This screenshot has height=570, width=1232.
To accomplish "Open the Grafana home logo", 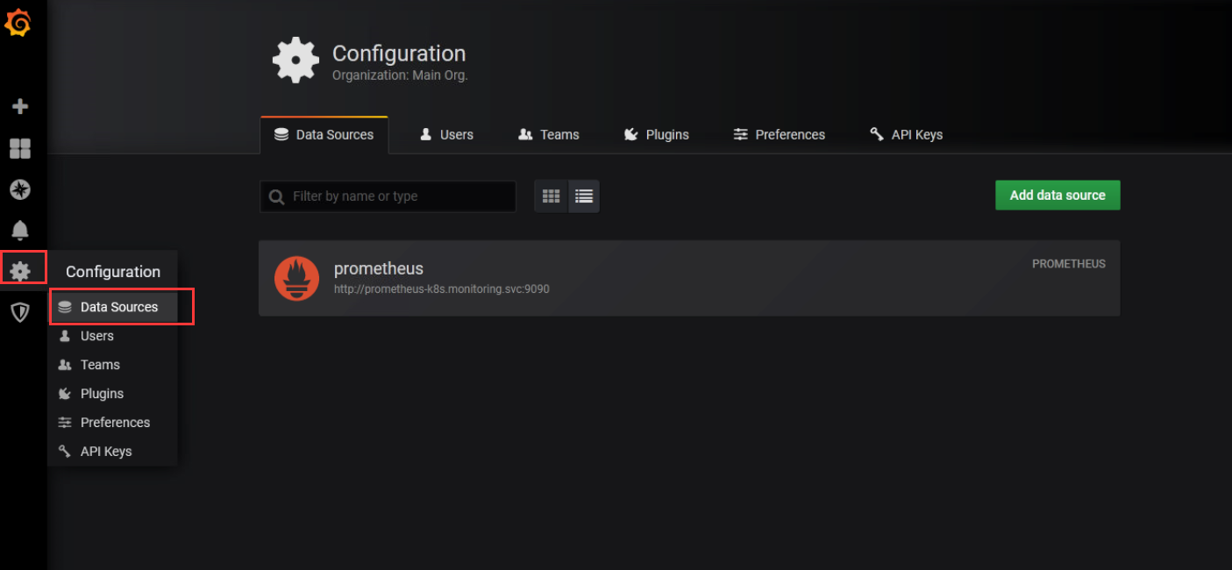I will point(18,24).
